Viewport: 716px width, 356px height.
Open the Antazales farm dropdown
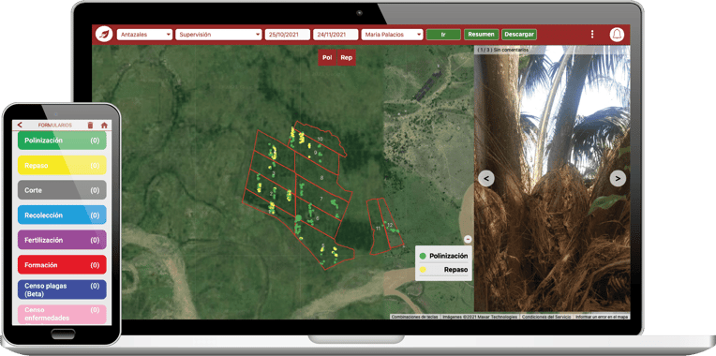(x=144, y=35)
